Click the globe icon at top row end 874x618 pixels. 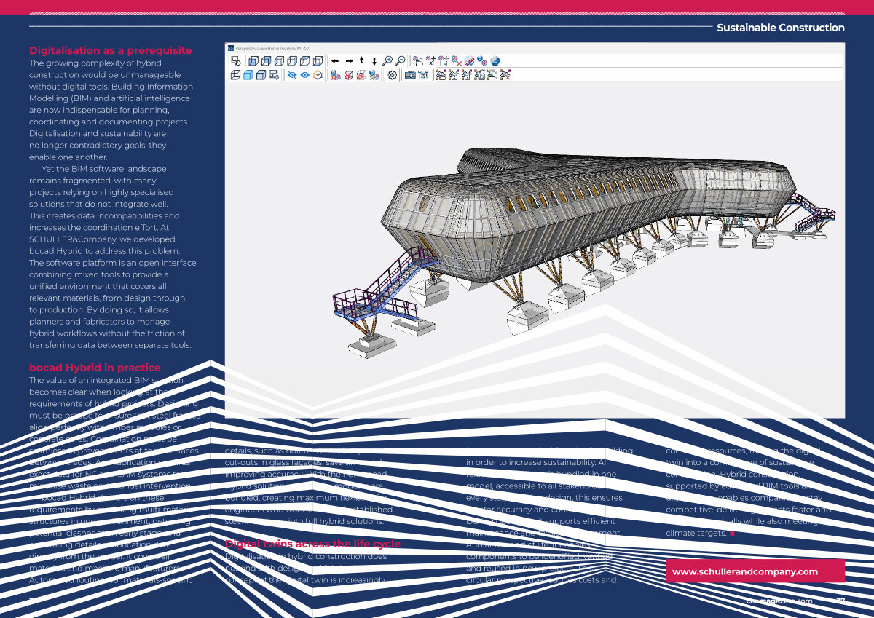(x=495, y=61)
